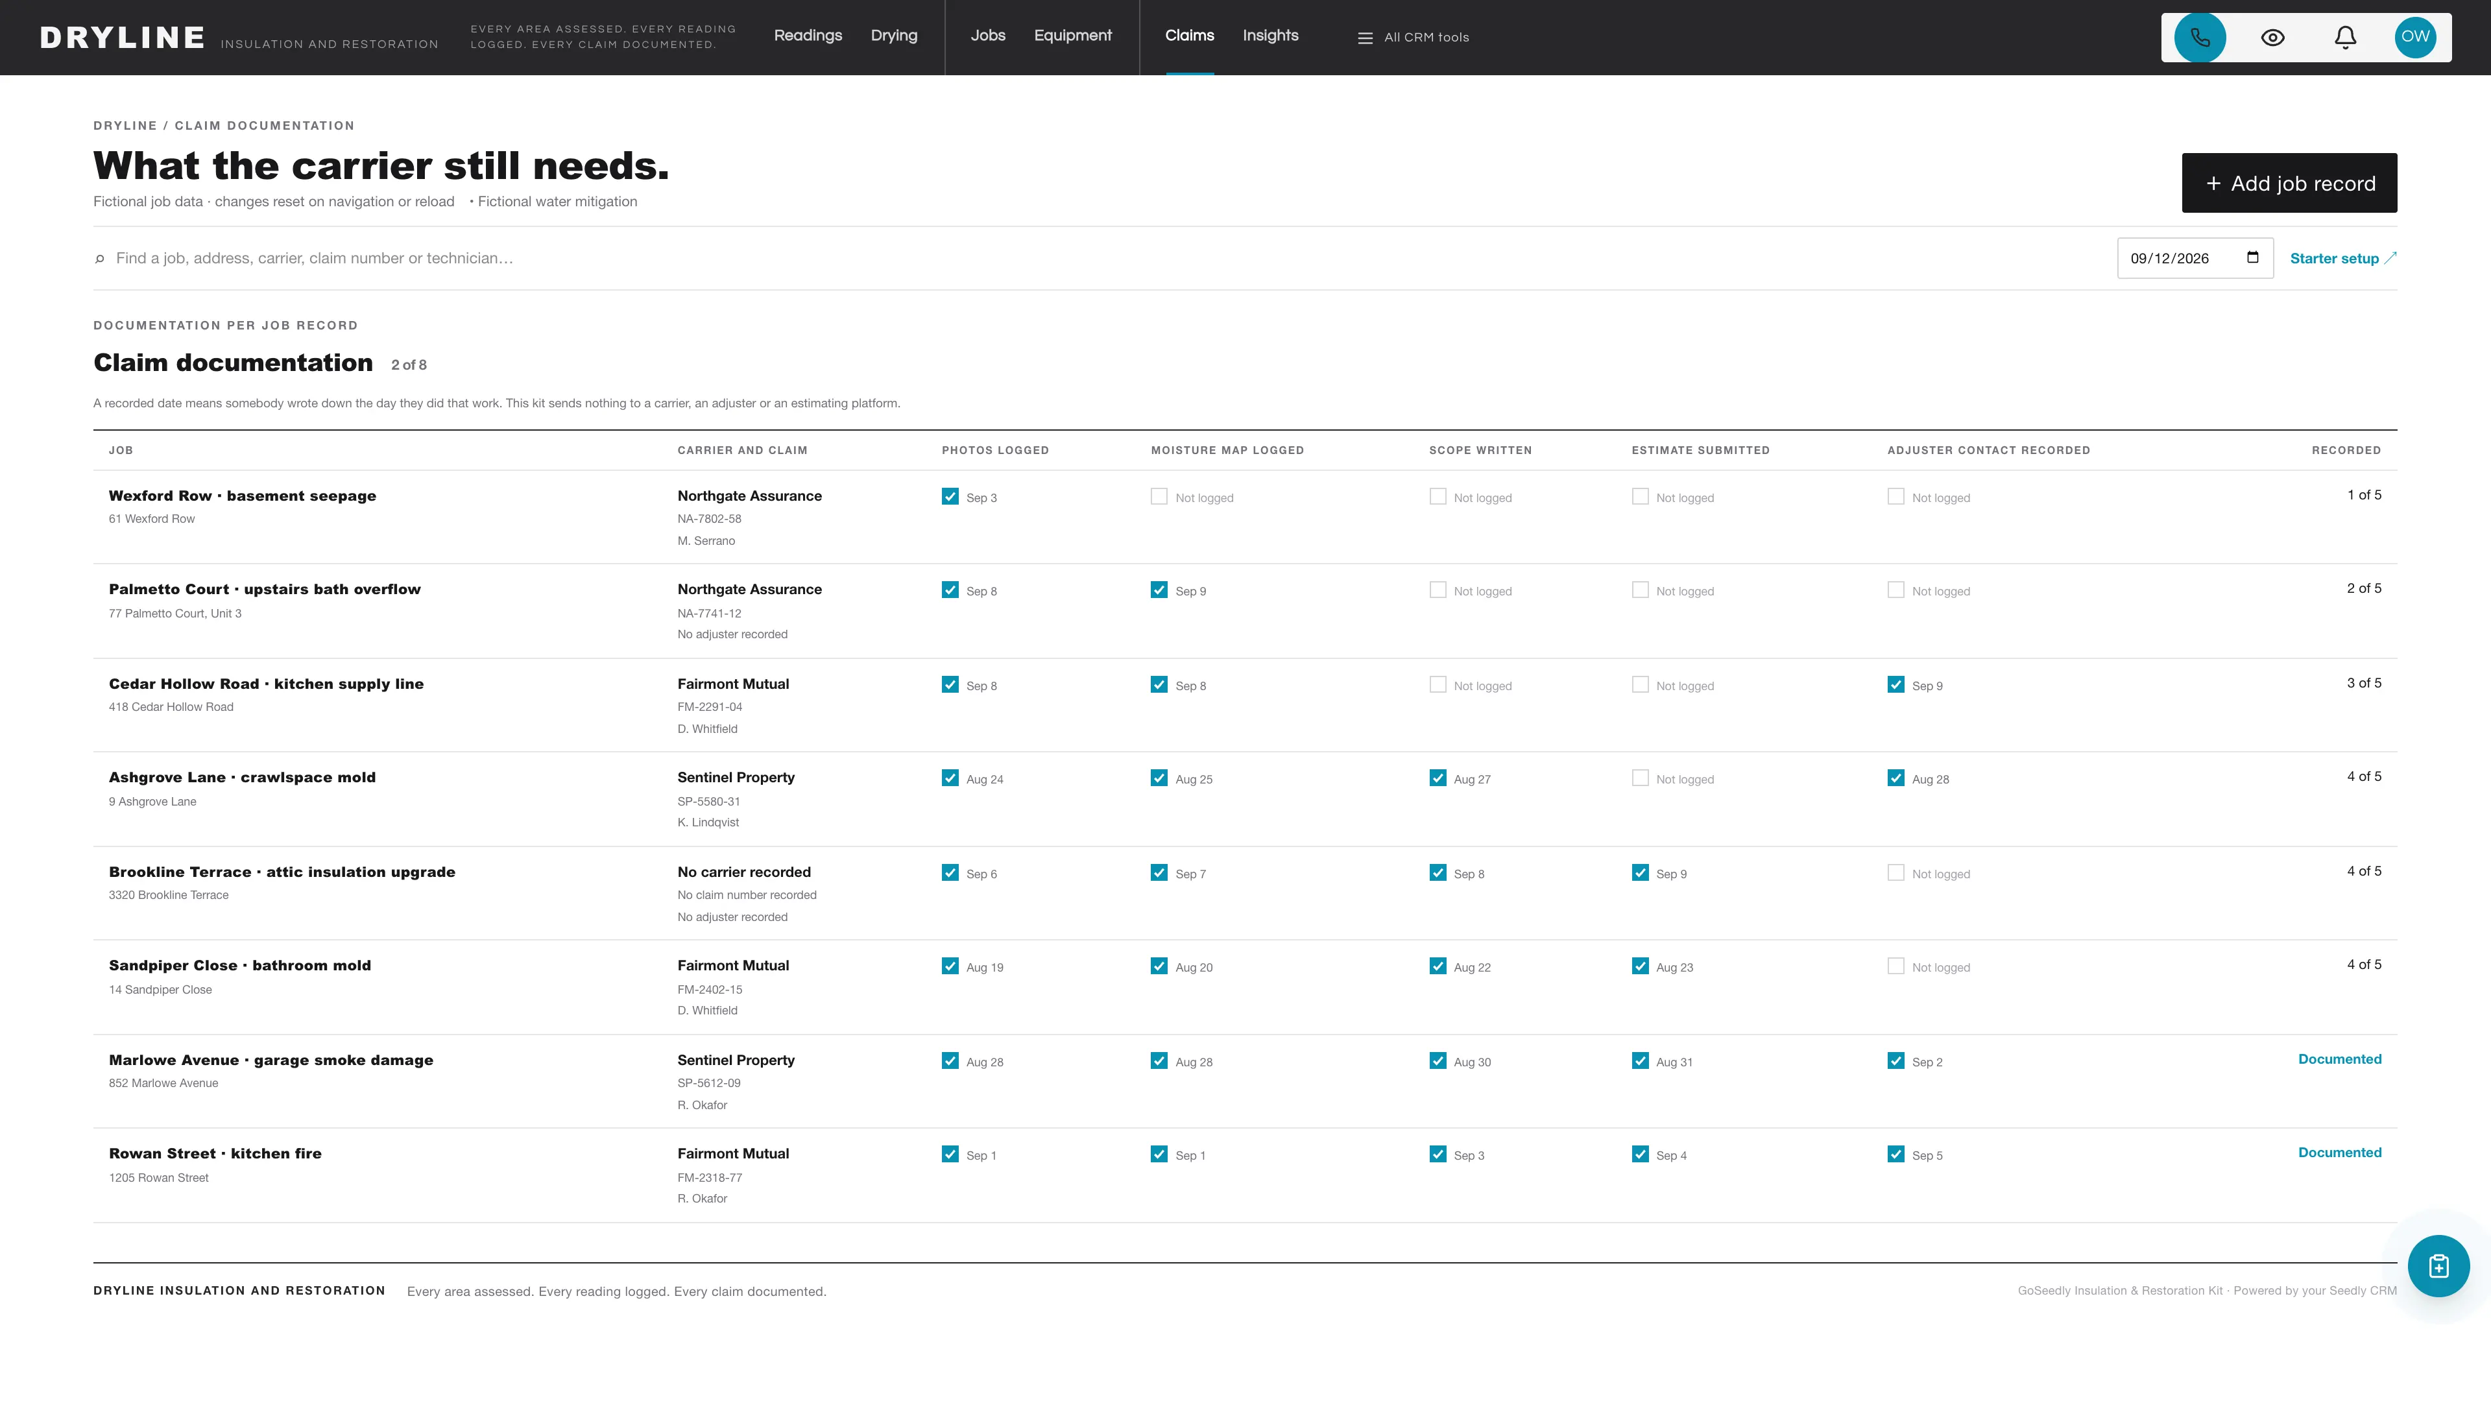This screenshot has width=2491, height=1401.
Task: Open Ashgrove Lane crawlspace mold job
Action: coord(242,778)
